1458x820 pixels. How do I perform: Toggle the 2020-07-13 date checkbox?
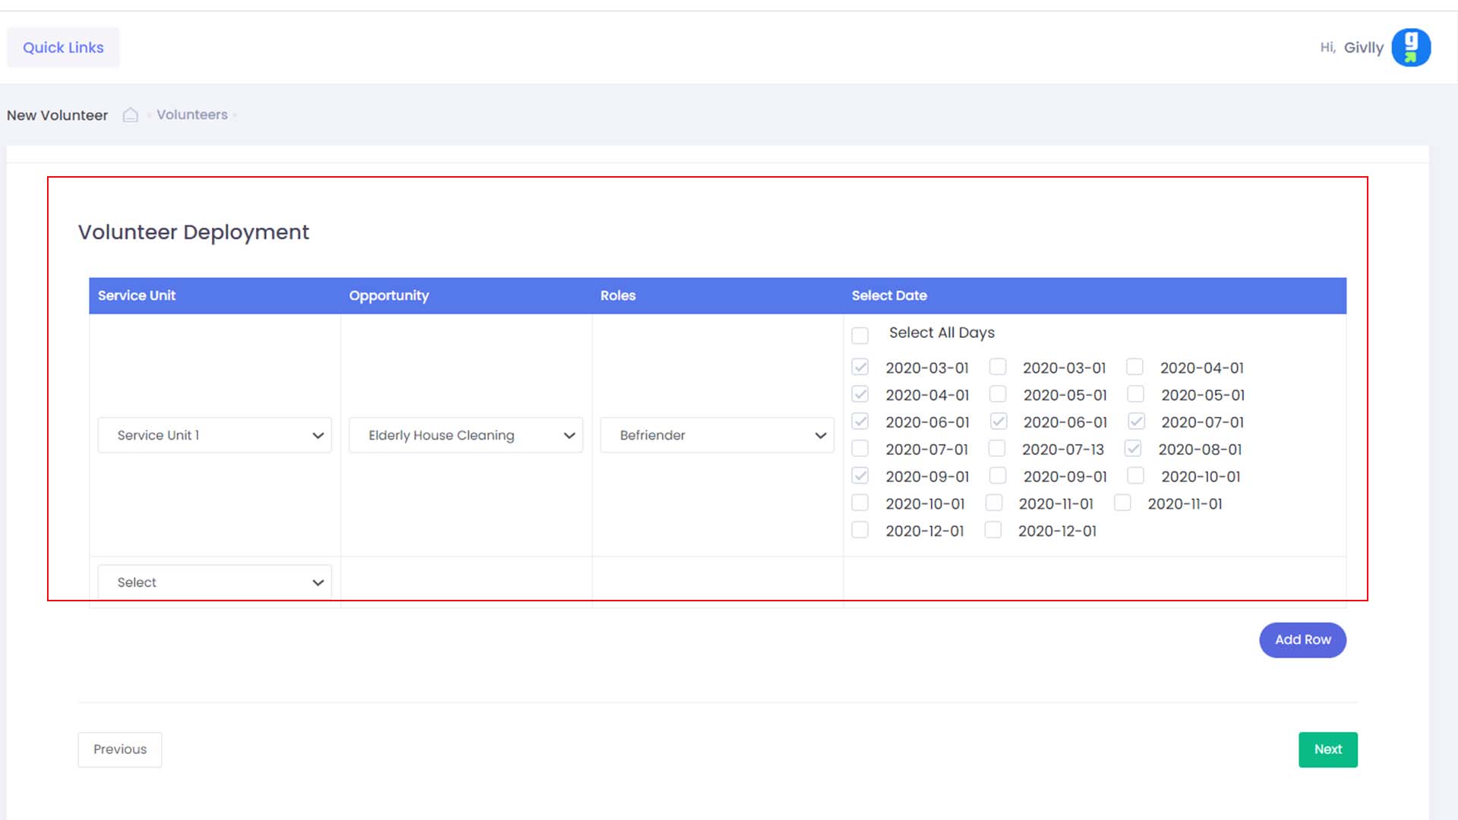click(x=997, y=449)
